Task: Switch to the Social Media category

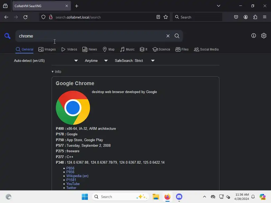Action: [x=206, y=49]
